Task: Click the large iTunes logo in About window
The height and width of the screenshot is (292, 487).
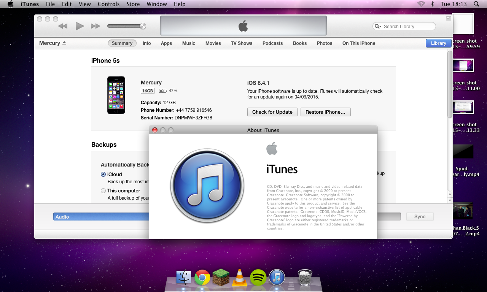Action: tap(207, 186)
